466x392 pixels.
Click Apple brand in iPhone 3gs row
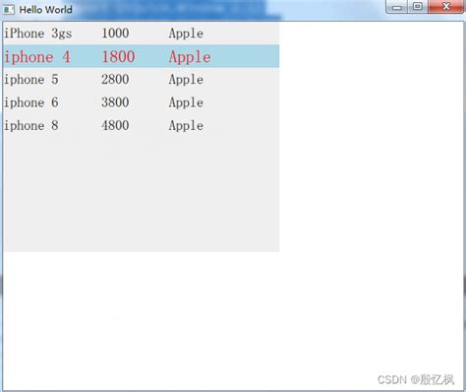click(186, 33)
